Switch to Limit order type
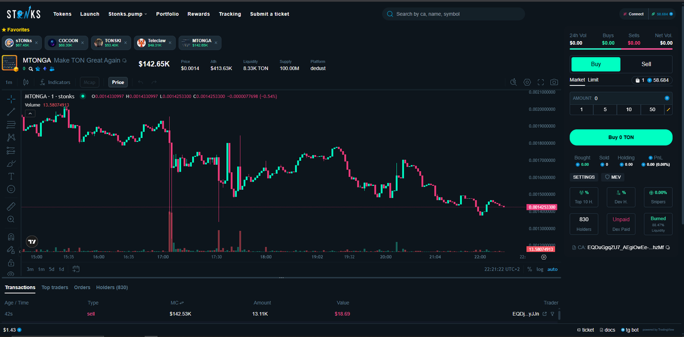 click(x=593, y=80)
